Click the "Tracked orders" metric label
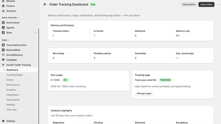The image size is (221, 124). pyautogui.click(x=61, y=31)
